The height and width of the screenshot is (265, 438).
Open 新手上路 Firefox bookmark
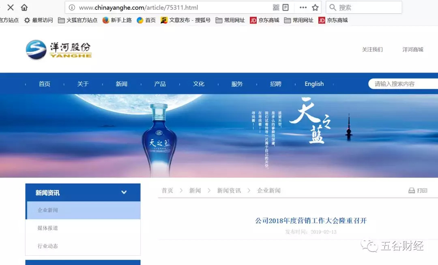tap(117, 20)
